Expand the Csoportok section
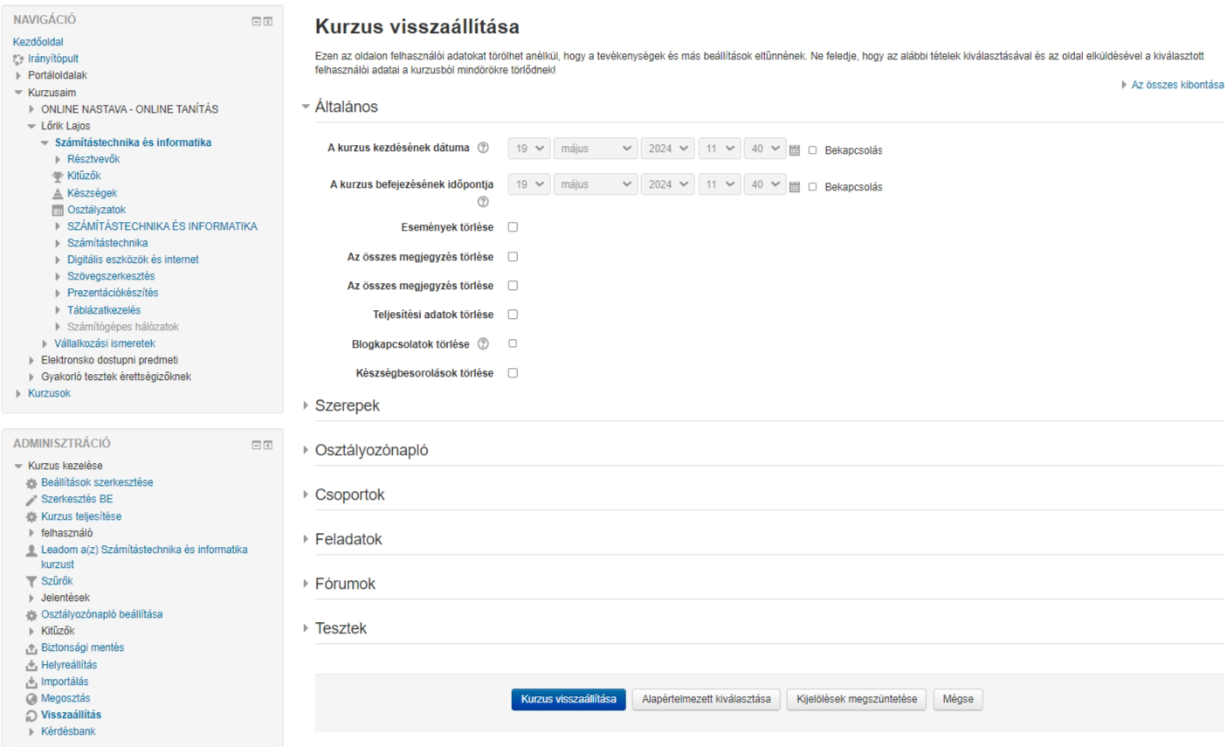The image size is (1228, 747). click(x=349, y=495)
